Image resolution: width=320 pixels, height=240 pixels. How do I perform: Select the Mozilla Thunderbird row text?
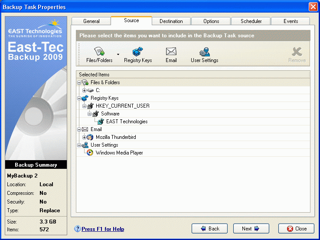116,137
